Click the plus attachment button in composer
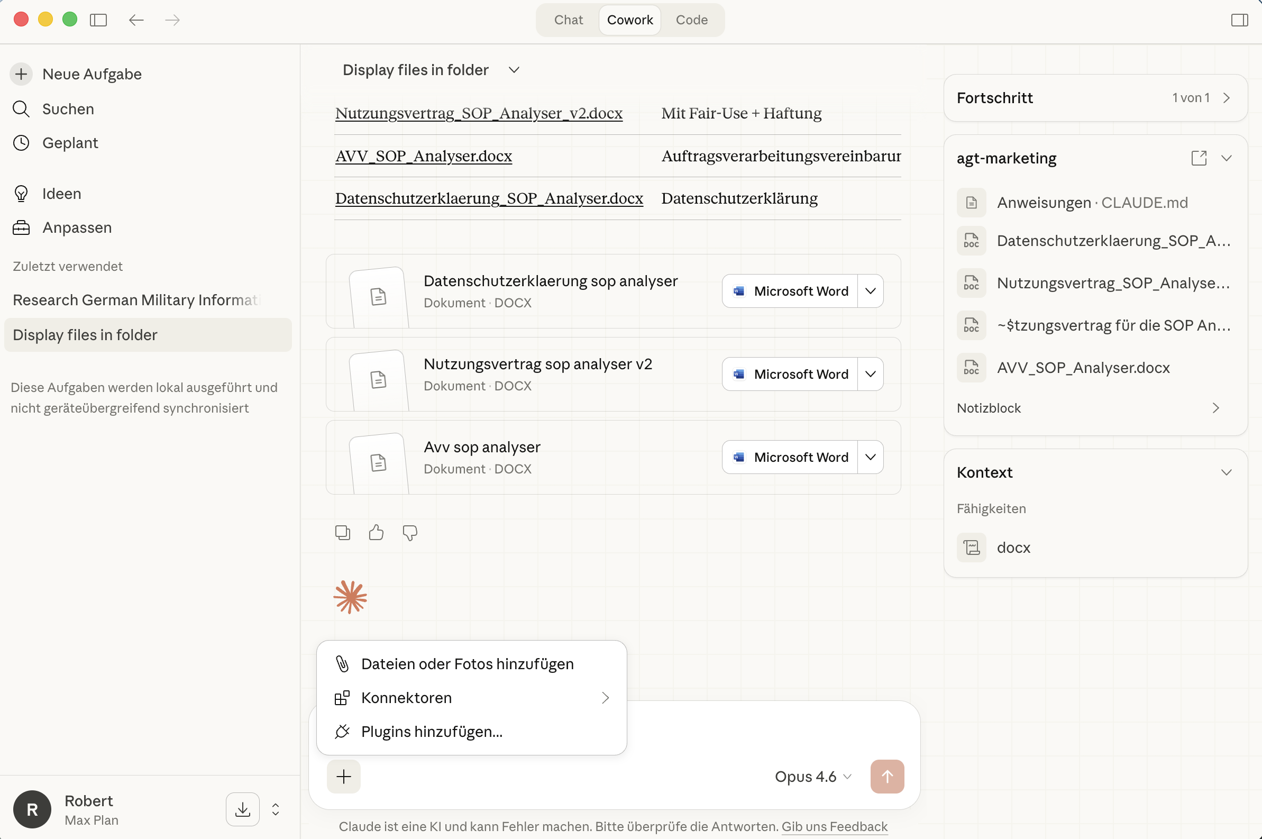The width and height of the screenshot is (1262, 839). pyautogui.click(x=343, y=777)
